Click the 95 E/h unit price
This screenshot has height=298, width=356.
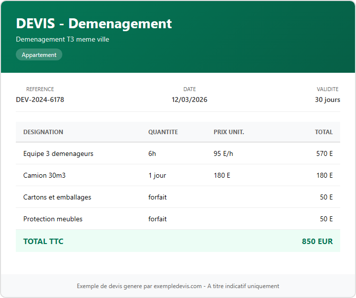[223, 153]
